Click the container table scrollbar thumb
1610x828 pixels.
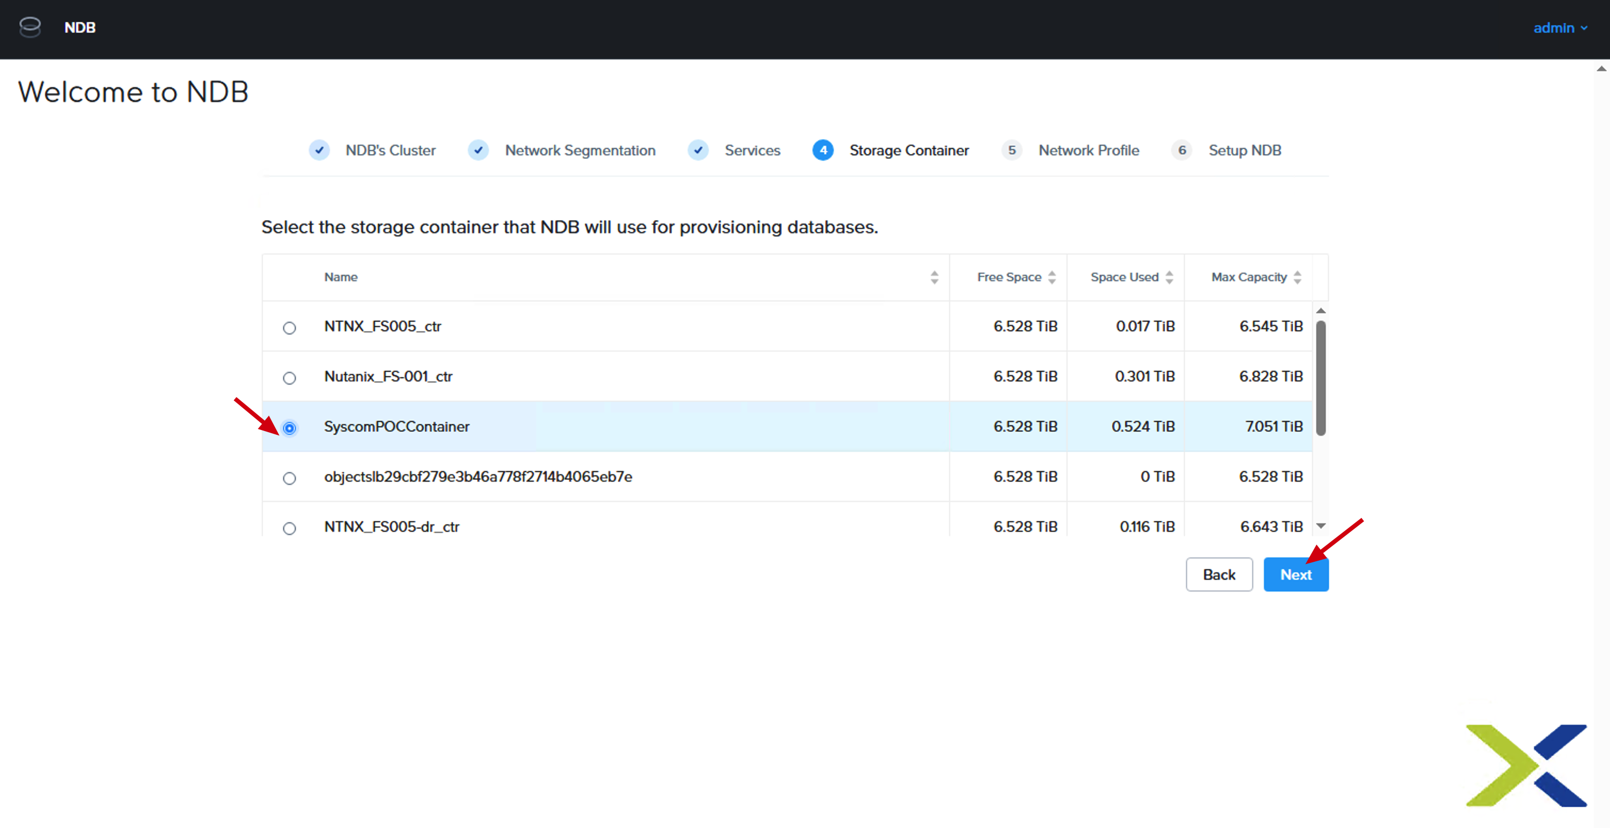[x=1321, y=378]
